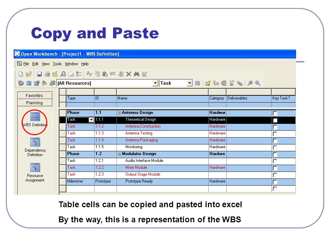Click the checklist properties icon
This screenshot has width=329, height=247.
click(x=79, y=74)
